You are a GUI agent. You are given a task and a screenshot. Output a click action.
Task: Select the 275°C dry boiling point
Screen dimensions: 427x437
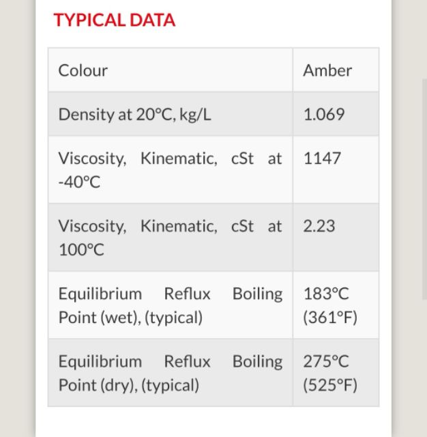(326, 361)
